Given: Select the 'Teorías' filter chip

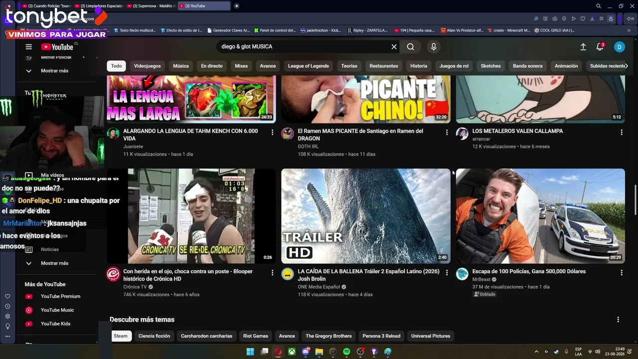Looking at the screenshot, I should (349, 66).
